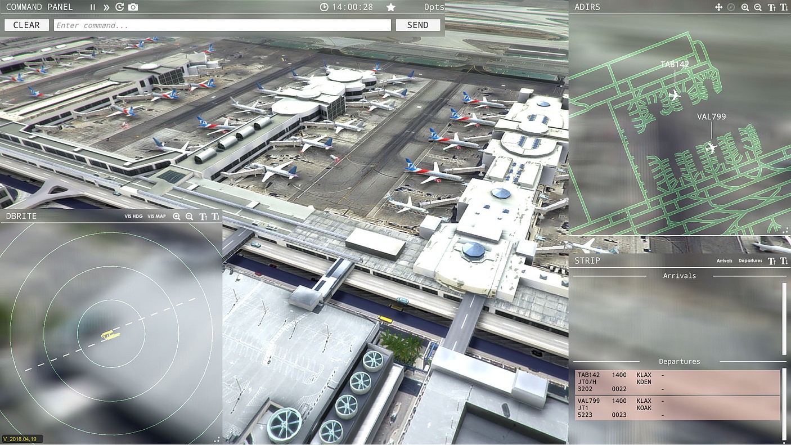The image size is (791, 445).
Task: Click inside the Enter command text field
Action: pyautogui.click(x=222, y=25)
